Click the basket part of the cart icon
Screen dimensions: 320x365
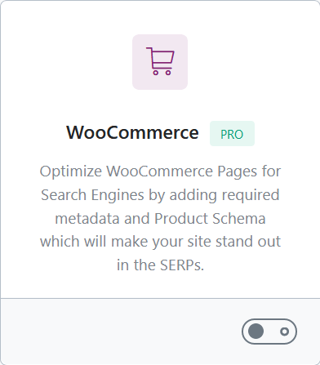tap(162, 56)
